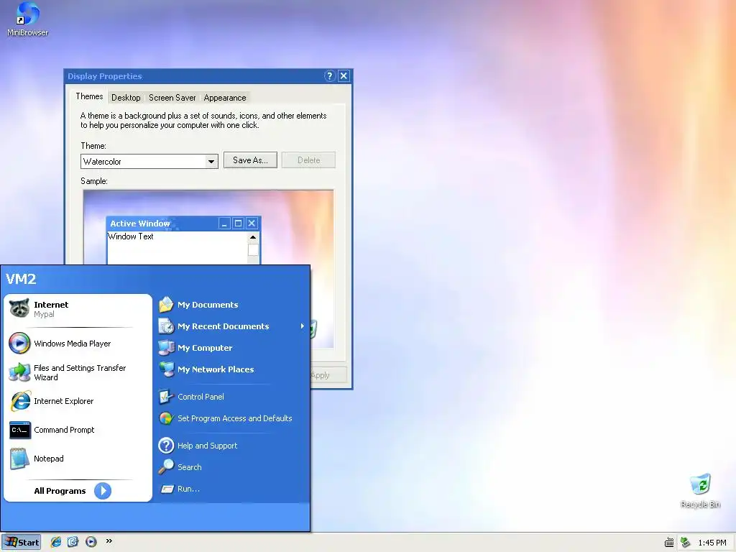Expand hidden quick launch icons chevron
This screenshot has height=552, width=736.
109,540
